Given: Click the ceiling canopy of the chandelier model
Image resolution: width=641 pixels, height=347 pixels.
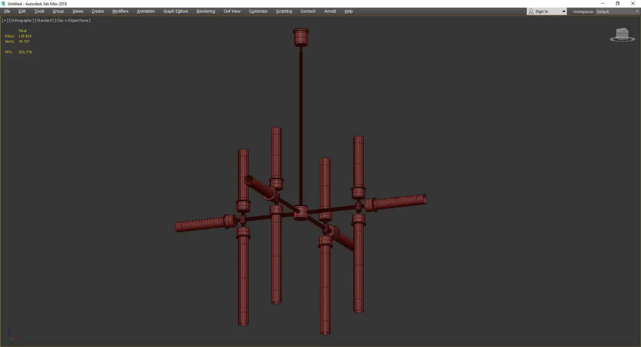Looking at the screenshot, I should pos(301,37).
